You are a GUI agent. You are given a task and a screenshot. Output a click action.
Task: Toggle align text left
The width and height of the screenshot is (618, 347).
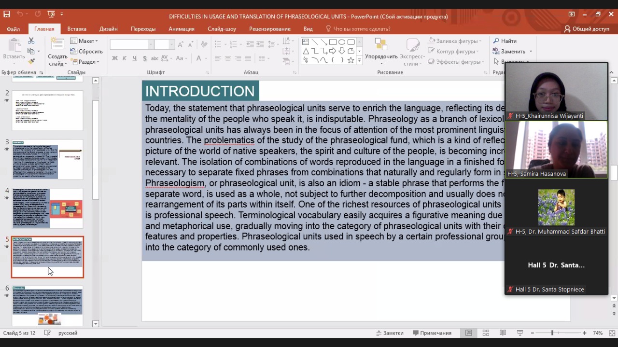point(218,58)
